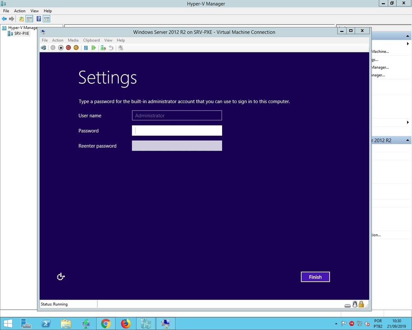
Task: Open the Media menu
Action: [73, 40]
